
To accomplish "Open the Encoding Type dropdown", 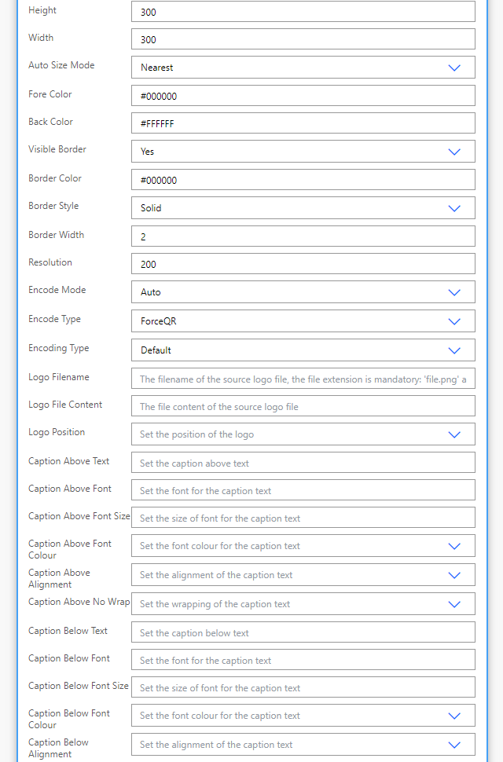I will 454,350.
